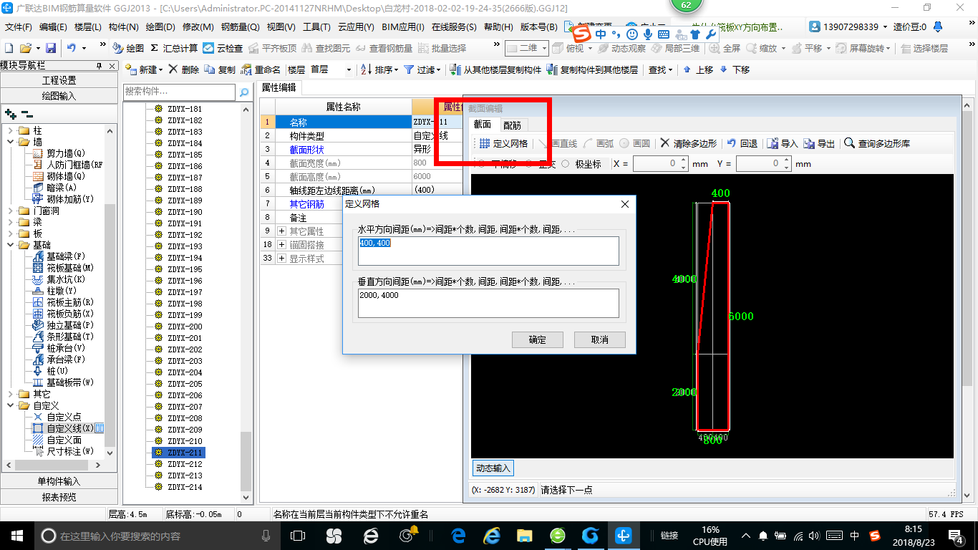The width and height of the screenshot is (978, 550).
Task: Collapse the 基础 folder
Action: click(x=11, y=245)
